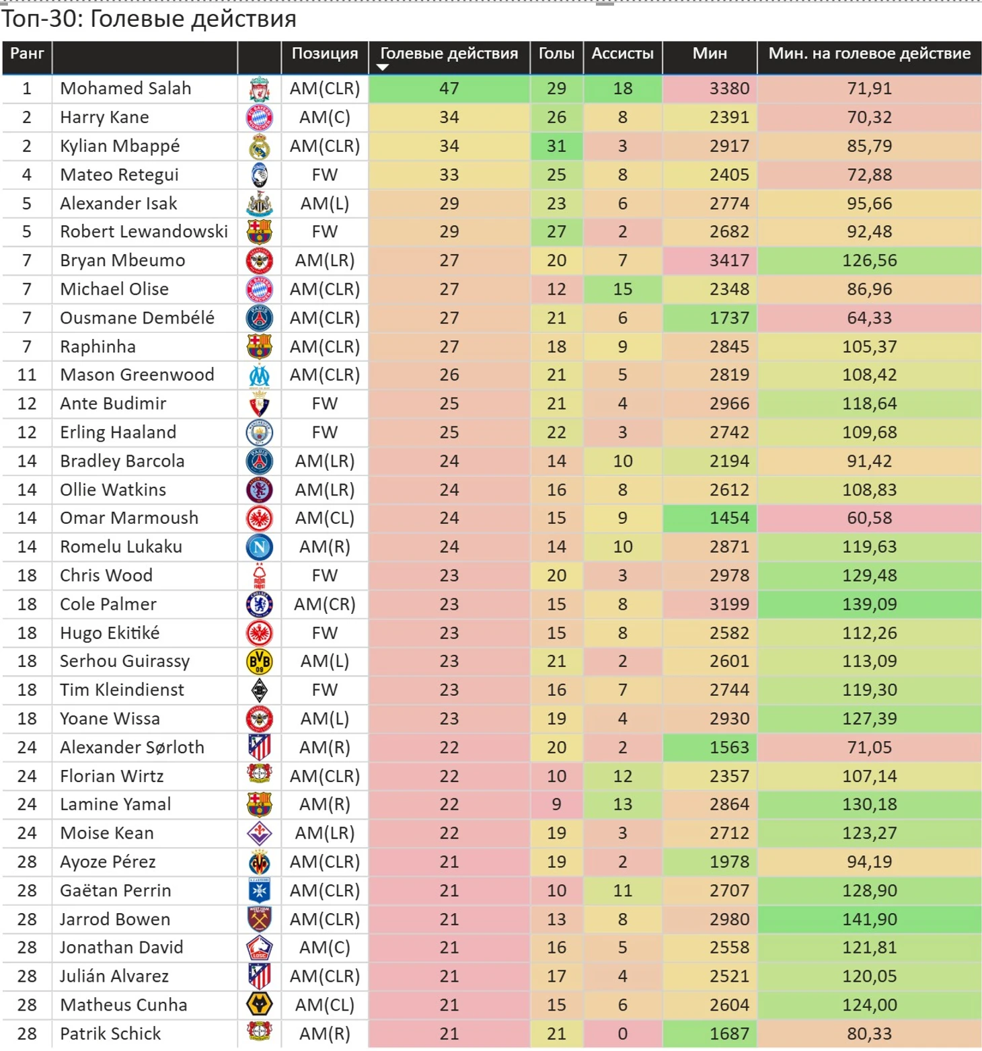Screen dimensions: 982x1051
Task: Select player name Harry Kane
Action: click(x=104, y=118)
